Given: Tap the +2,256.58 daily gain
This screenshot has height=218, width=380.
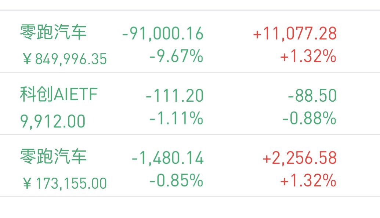Looking at the screenshot, I should click(300, 158).
